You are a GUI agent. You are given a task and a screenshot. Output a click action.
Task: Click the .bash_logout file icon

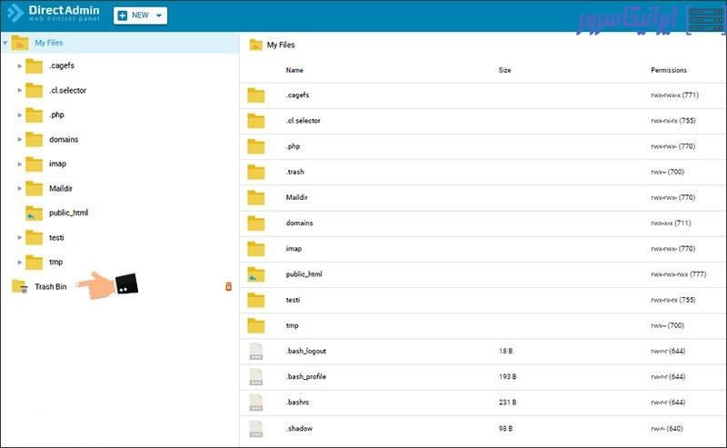[x=256, y=352]
